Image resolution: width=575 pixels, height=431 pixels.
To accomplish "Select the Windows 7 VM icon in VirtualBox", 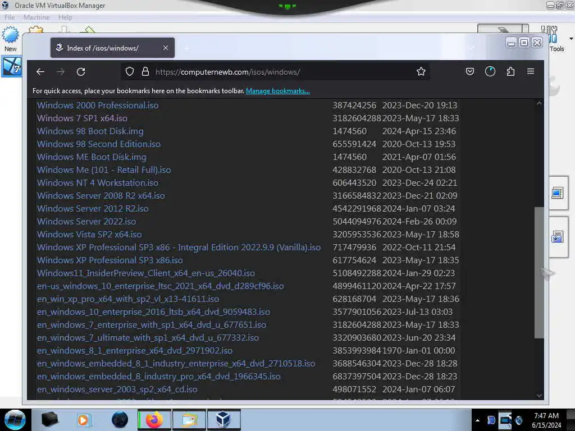I will [12, 67].
